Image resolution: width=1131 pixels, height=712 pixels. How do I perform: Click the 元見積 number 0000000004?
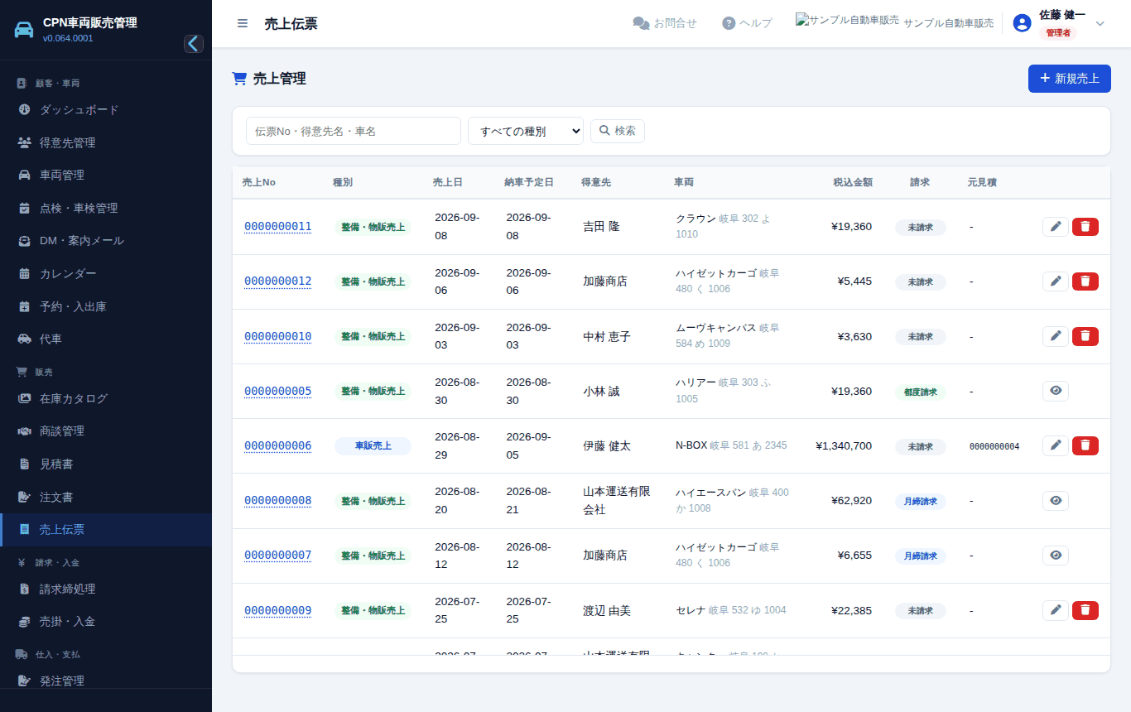[994, 446]
